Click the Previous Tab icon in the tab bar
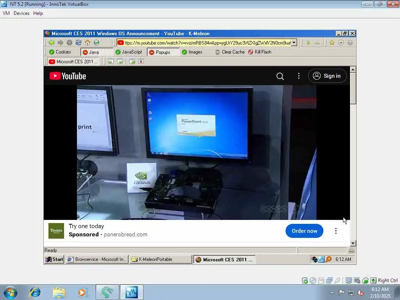Viewport: 400px width, 300px height. (x=111, y=61)
